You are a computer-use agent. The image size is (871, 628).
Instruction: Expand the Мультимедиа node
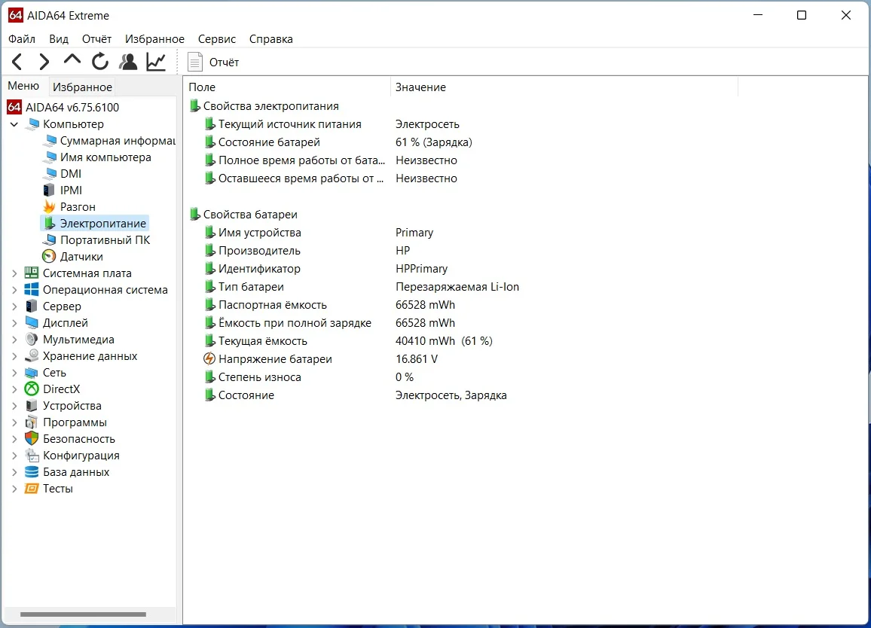[14, 340]
